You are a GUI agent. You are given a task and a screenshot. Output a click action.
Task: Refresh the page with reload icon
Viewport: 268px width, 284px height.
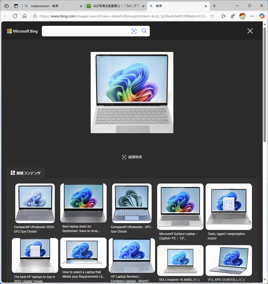(15, 16)
